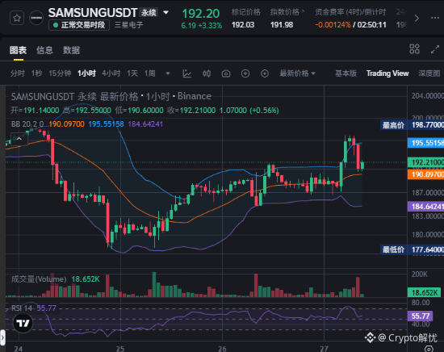Click the Samsung round logo icon
This screenshot has width=444, height=352.
point(36,18)
